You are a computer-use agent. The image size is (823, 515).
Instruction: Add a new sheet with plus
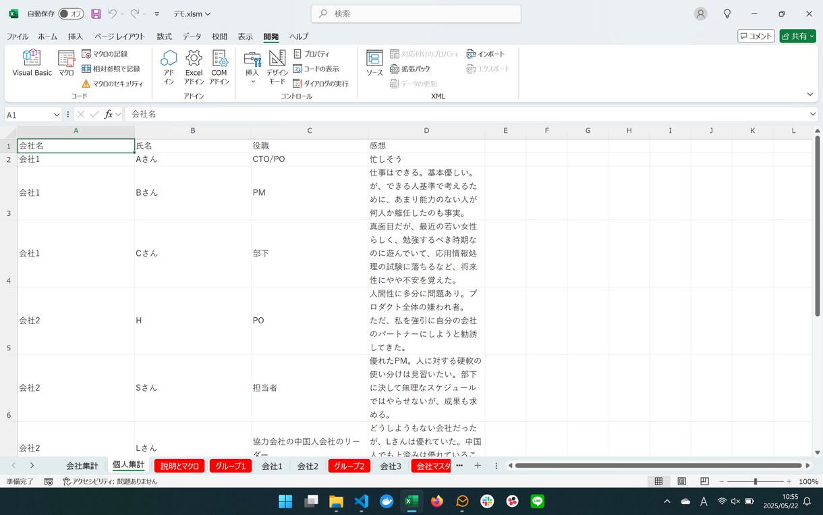[478, 466]
